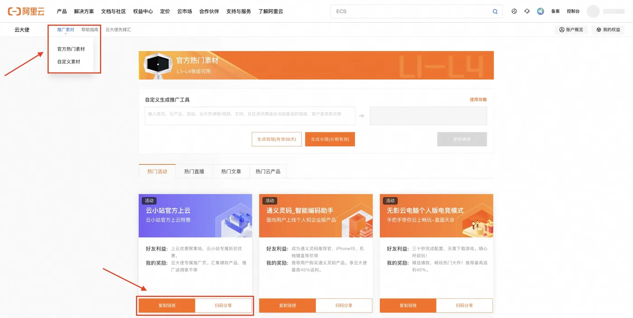This screenshot has height=318, width=633.
Task: Open 云市场 menu
Action: [x=184, y=11]
